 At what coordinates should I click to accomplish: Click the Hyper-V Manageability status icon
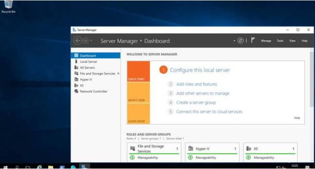pyautogui.click(x=190, y=157)
